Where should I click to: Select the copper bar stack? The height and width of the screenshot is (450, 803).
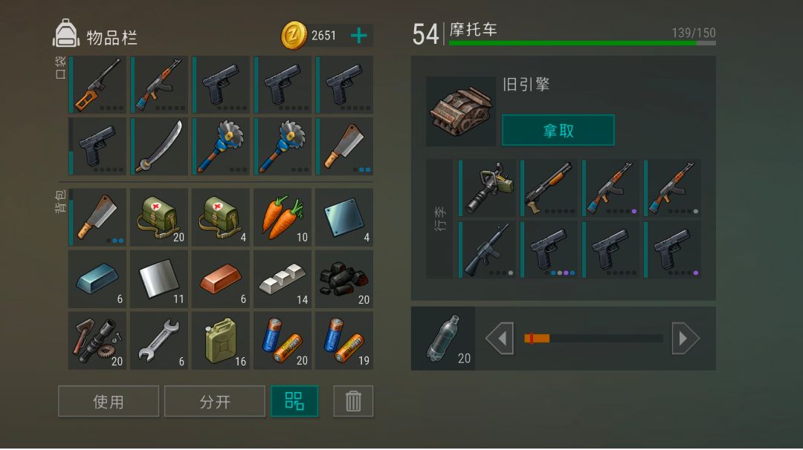pyautogui.click(x=221, y=279)
